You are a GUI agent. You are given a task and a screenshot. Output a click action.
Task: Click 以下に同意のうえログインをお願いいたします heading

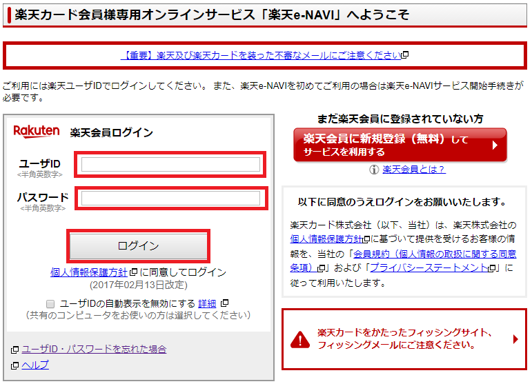402,202
